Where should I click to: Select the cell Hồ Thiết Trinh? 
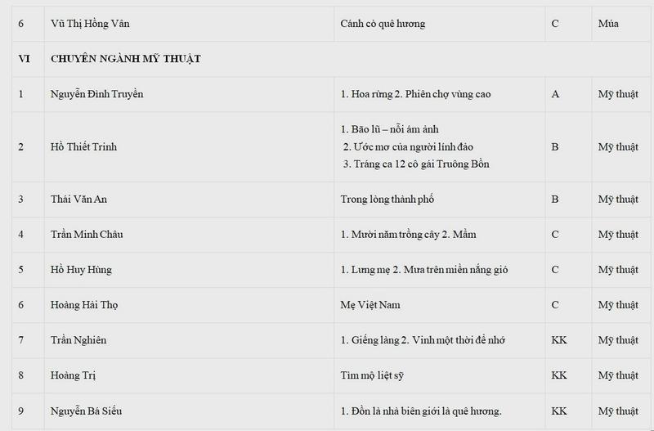pyautogui.click(x=189, y=147)
